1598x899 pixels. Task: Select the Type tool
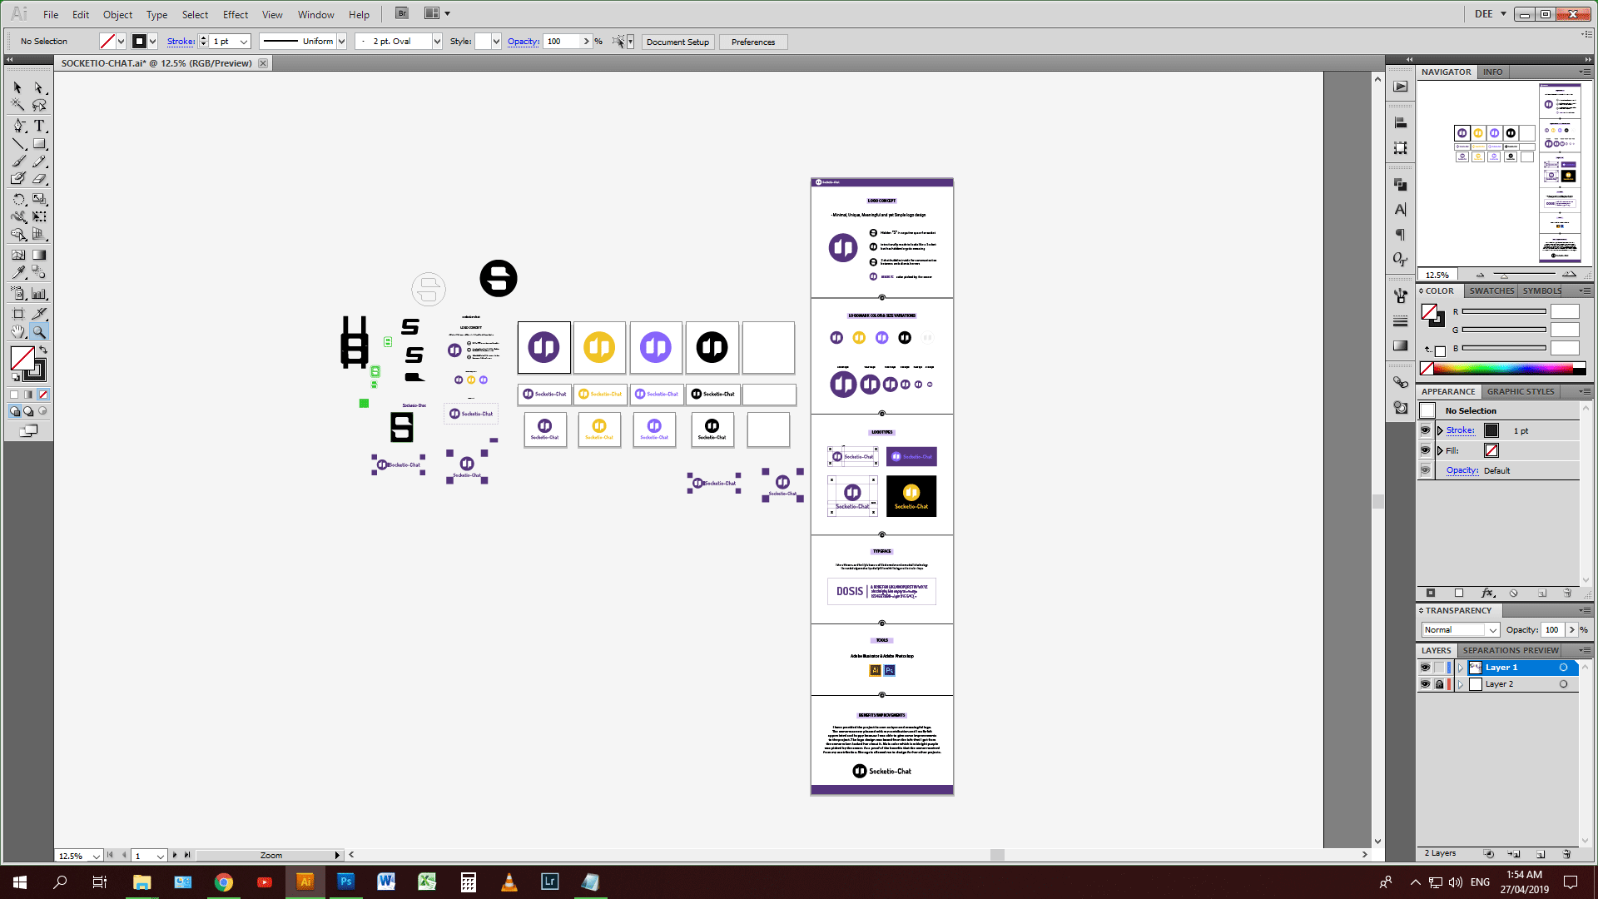click(x=39, y=126)
